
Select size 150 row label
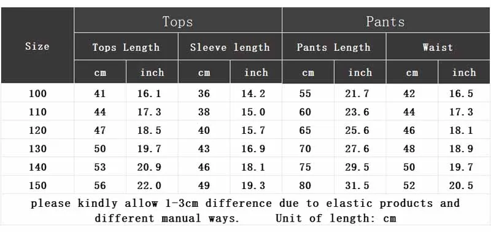37,185
